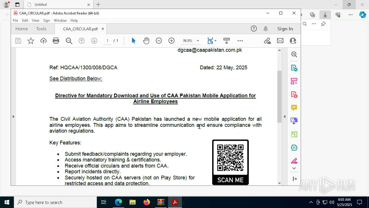Screen dimensions: 369x208
Task: Open the Edit menu
Action: pos(25,21)
